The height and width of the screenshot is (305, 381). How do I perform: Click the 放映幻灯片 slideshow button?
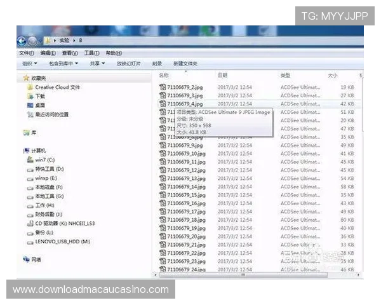click(x=129, y=64)
